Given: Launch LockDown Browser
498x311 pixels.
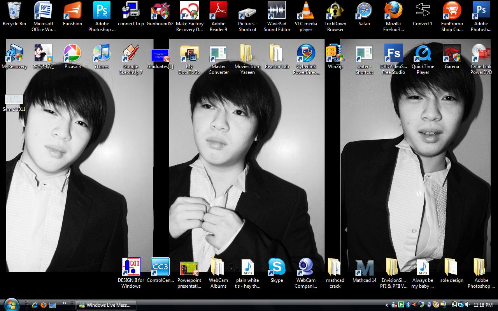Looking at the screenshot, I should click(x=335, y=17).
